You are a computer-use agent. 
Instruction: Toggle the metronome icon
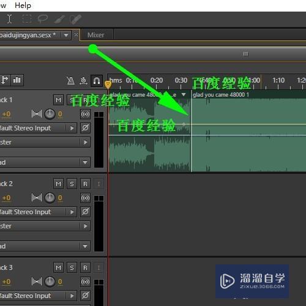tap(70, 80)
